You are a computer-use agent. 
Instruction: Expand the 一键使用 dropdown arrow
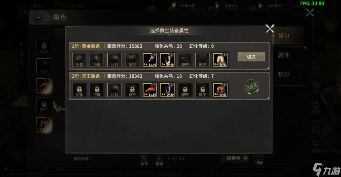(x=246, y=158)
